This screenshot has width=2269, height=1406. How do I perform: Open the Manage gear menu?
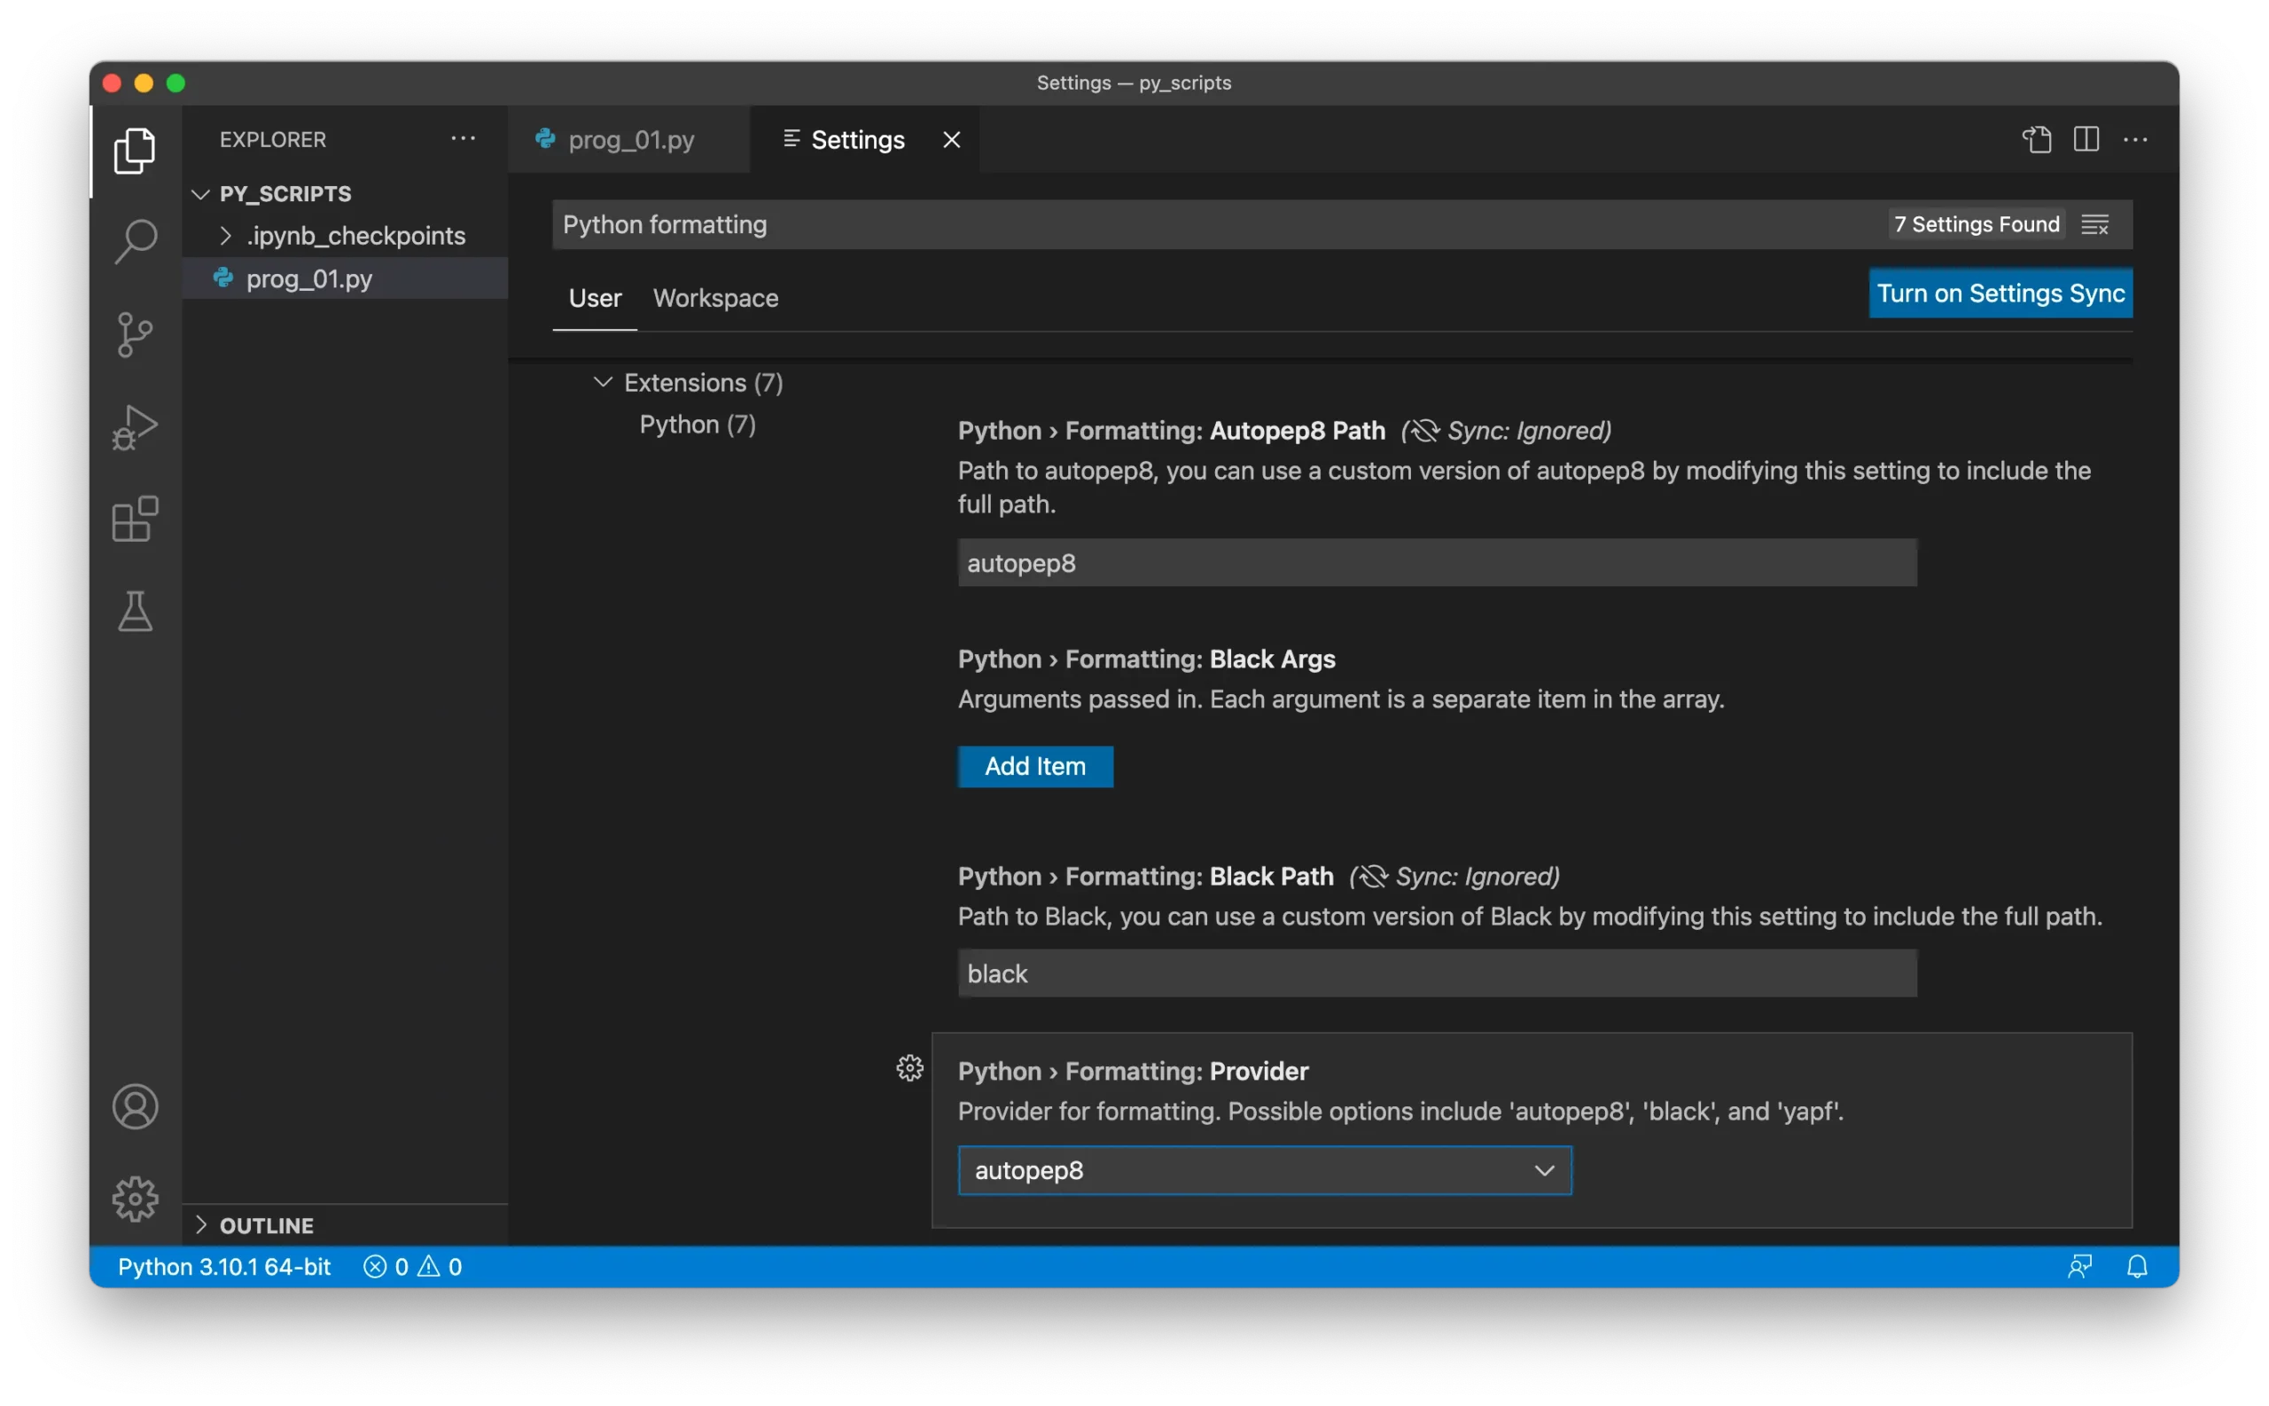136,1199
